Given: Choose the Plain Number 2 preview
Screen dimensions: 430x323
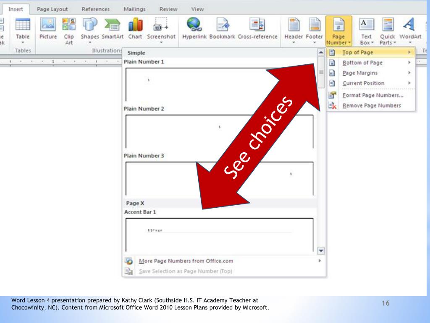Looking at the screenshot, I should point(219,132).
